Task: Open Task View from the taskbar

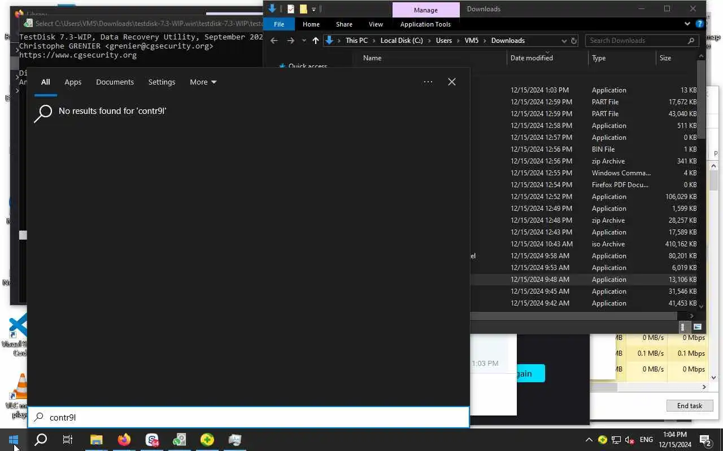Action: click(x=68, y=440)
